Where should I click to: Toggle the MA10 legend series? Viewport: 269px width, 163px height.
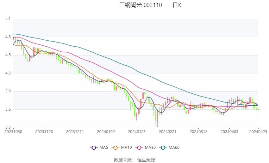coord(122,148)
